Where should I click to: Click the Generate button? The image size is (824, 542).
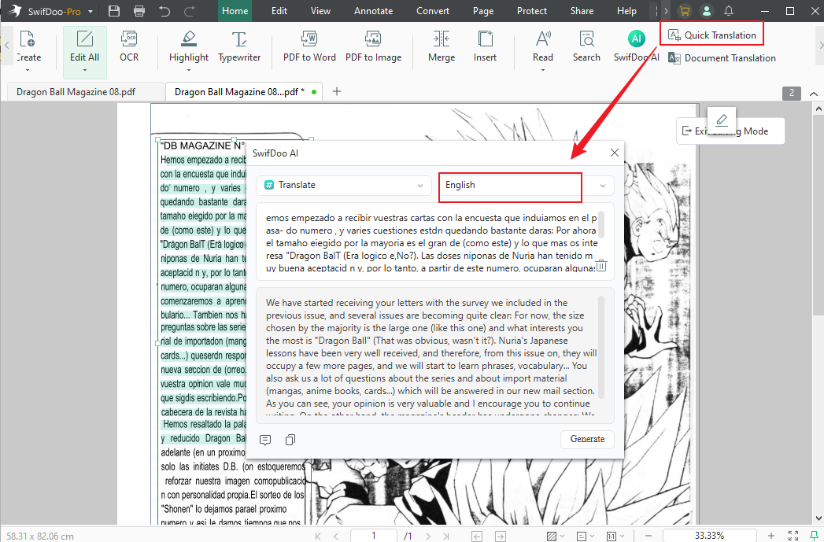(587, 440)
